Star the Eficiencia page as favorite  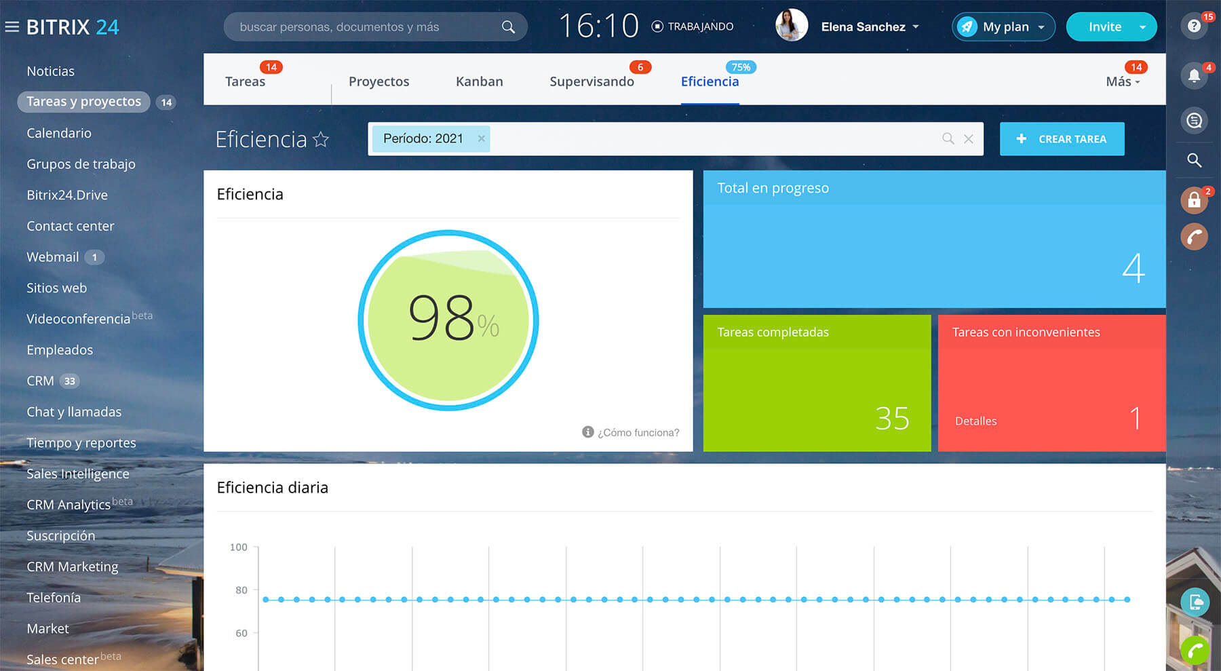[x=321, y=140]
